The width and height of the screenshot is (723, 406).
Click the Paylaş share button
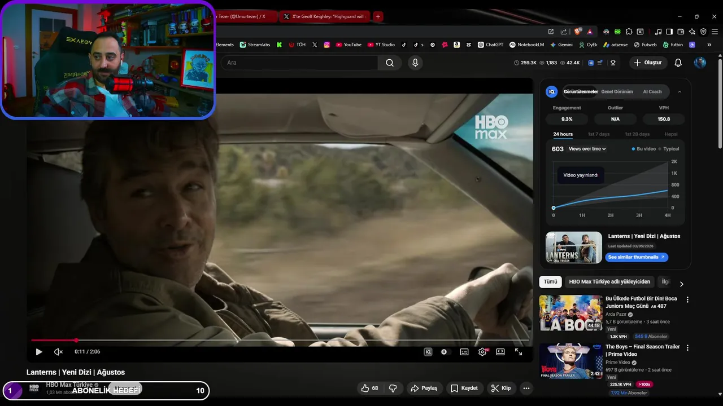click(x=424, y=388)
